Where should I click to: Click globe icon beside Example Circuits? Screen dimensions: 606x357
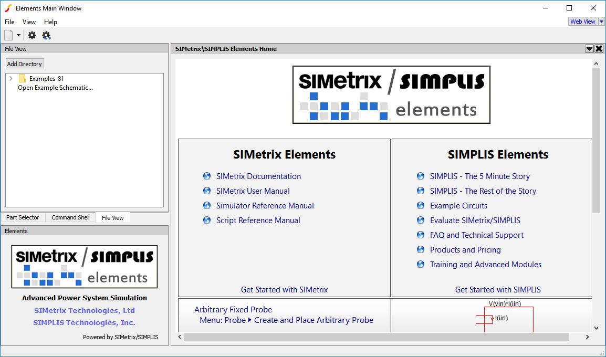(x=421, y=206)
